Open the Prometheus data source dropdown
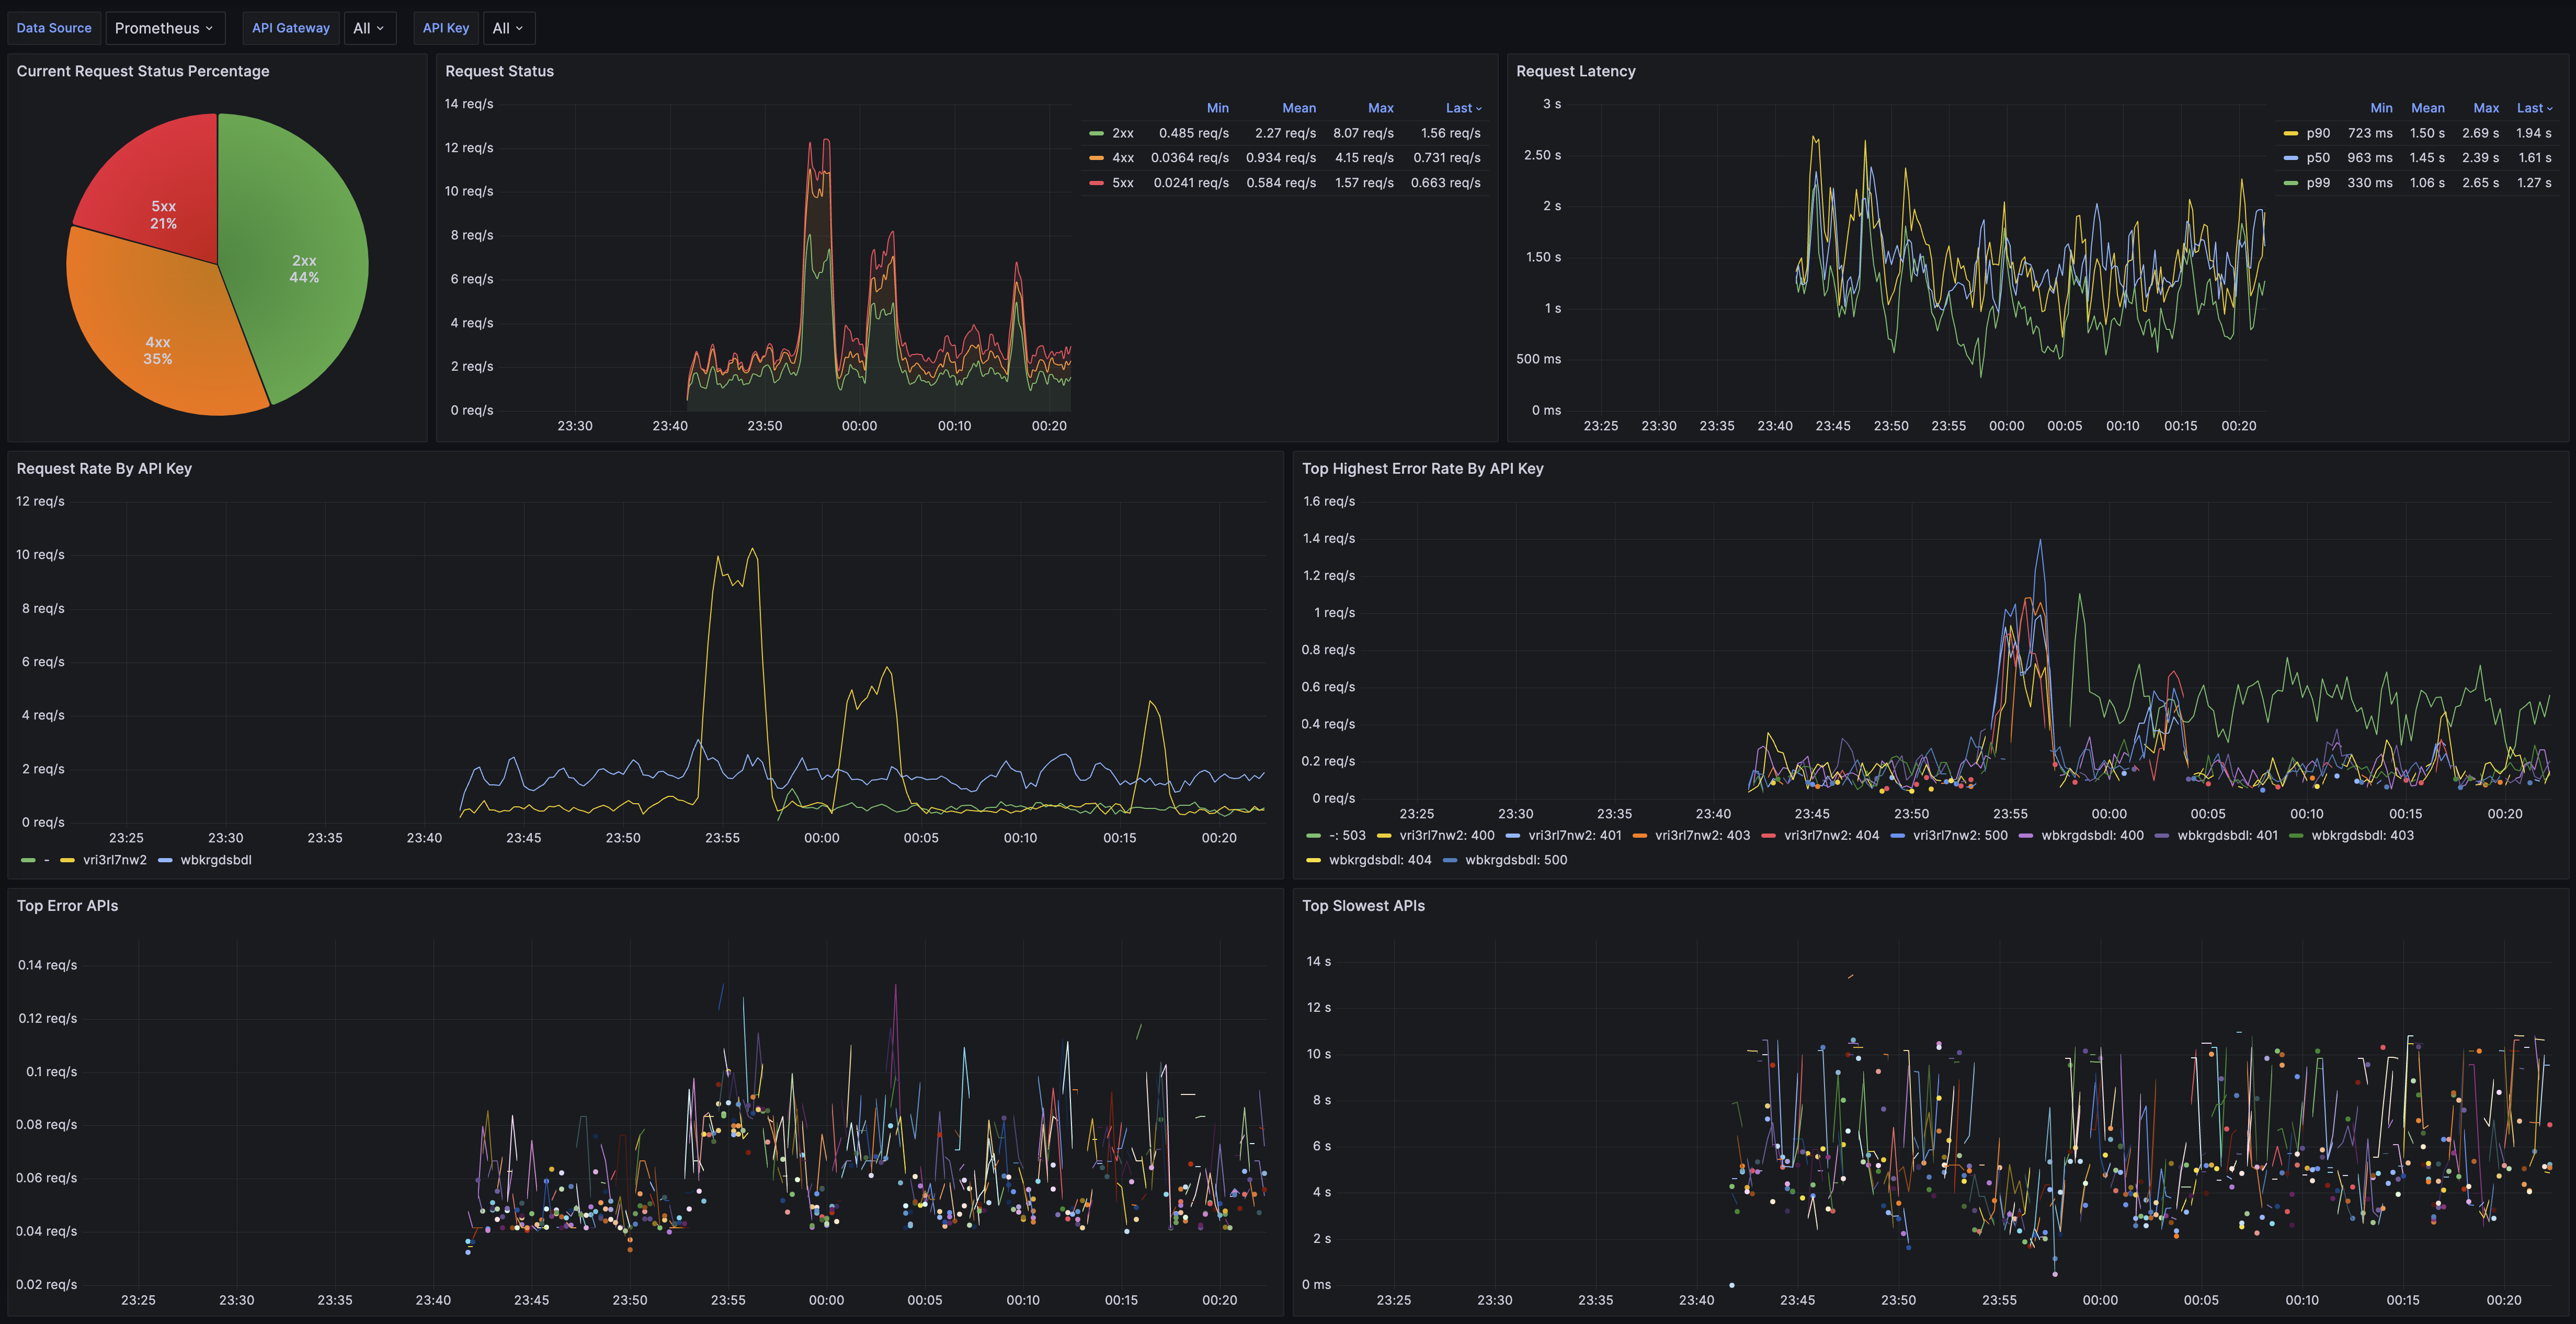This screenshot has height=1324, width=2576. (x=165, y=28)
